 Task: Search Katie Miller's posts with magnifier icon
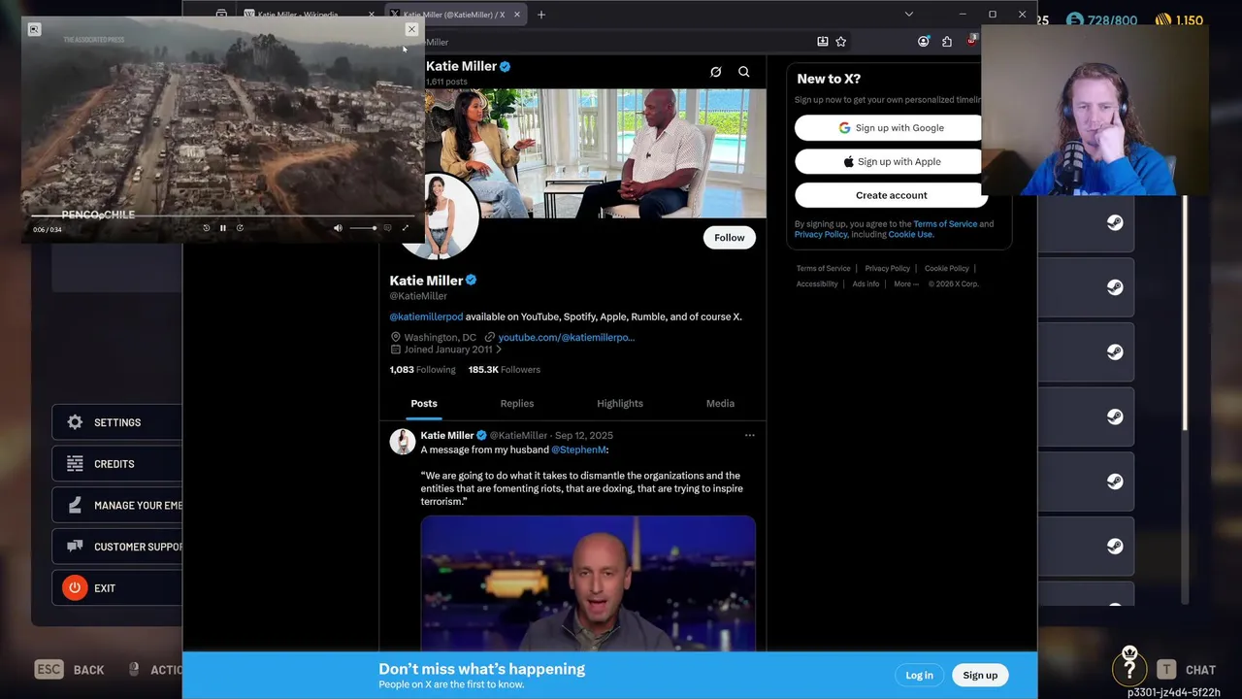(744, 72)
